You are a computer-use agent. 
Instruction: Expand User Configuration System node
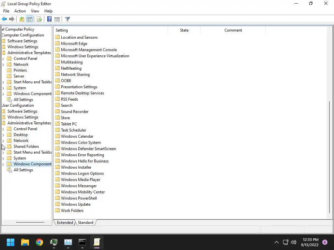coord(3,159)
